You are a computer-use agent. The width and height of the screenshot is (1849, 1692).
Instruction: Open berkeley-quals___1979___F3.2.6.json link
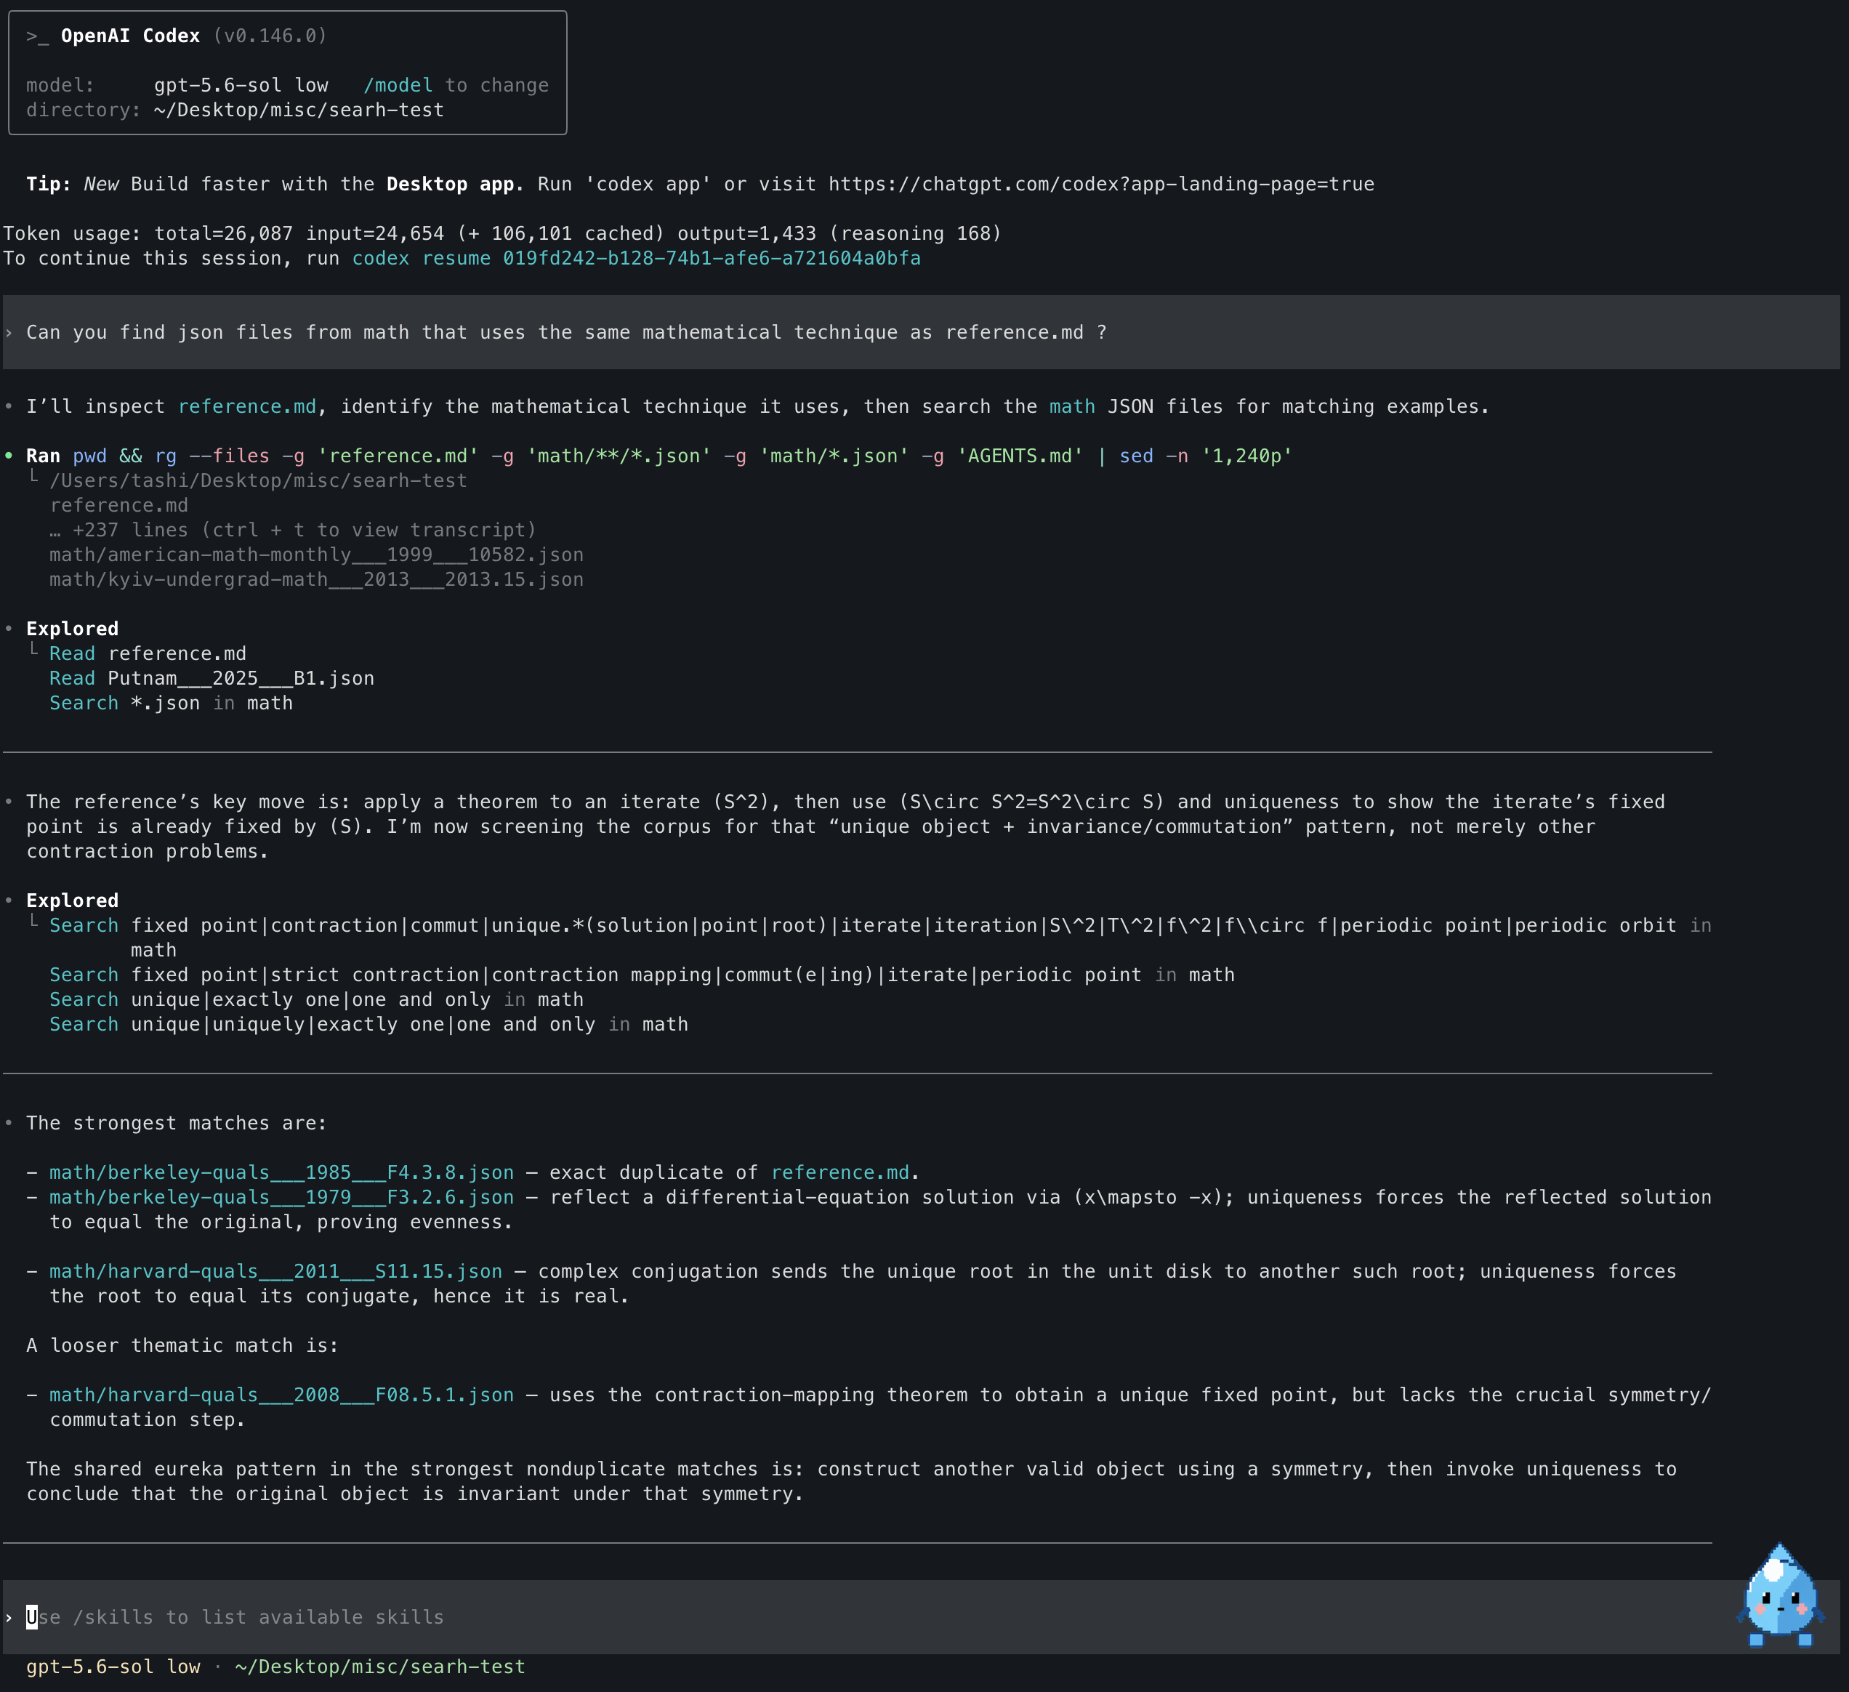coord(281,1197)
